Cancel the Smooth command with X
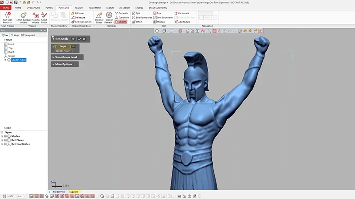The image size is (355, 199). click(84, 39)
